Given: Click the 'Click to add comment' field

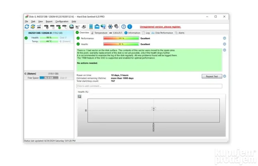Looking at the screenshot, I should (x=149, y=86).
